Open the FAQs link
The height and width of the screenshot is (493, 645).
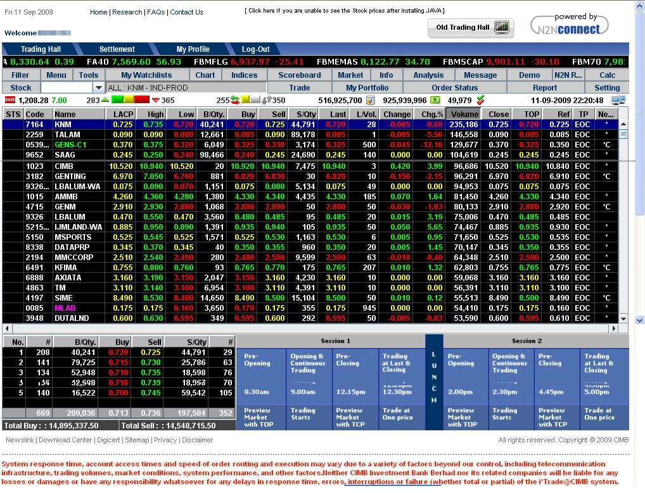(156, 12)
